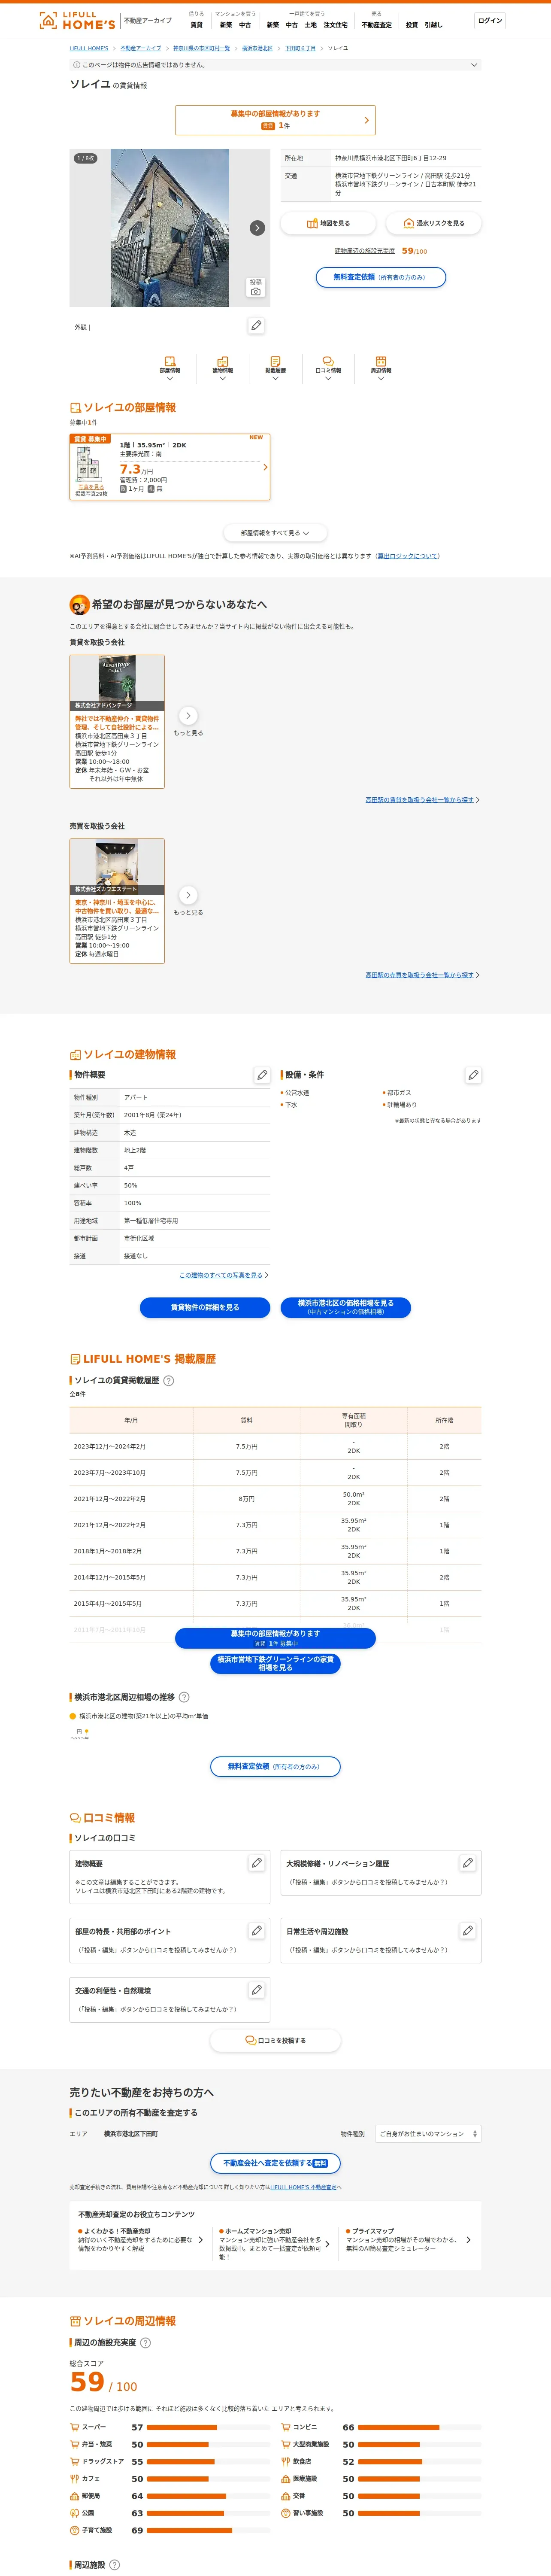Open the 7.3万円 room listing chevron
Image resolution: width=551 pixels, height=2576 pixels.
point(265,467)
